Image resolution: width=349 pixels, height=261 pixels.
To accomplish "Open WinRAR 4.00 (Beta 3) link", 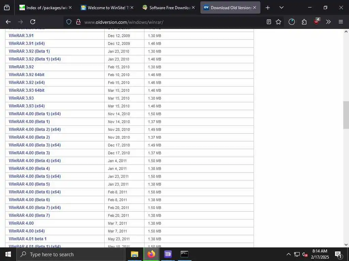I will pos(29,153).
